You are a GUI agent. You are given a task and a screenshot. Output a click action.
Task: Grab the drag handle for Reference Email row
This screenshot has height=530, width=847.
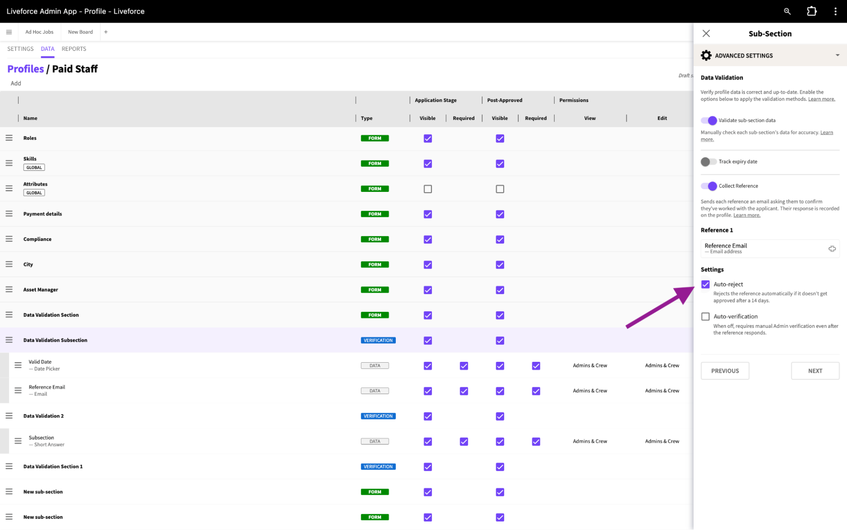pos(18,391)
